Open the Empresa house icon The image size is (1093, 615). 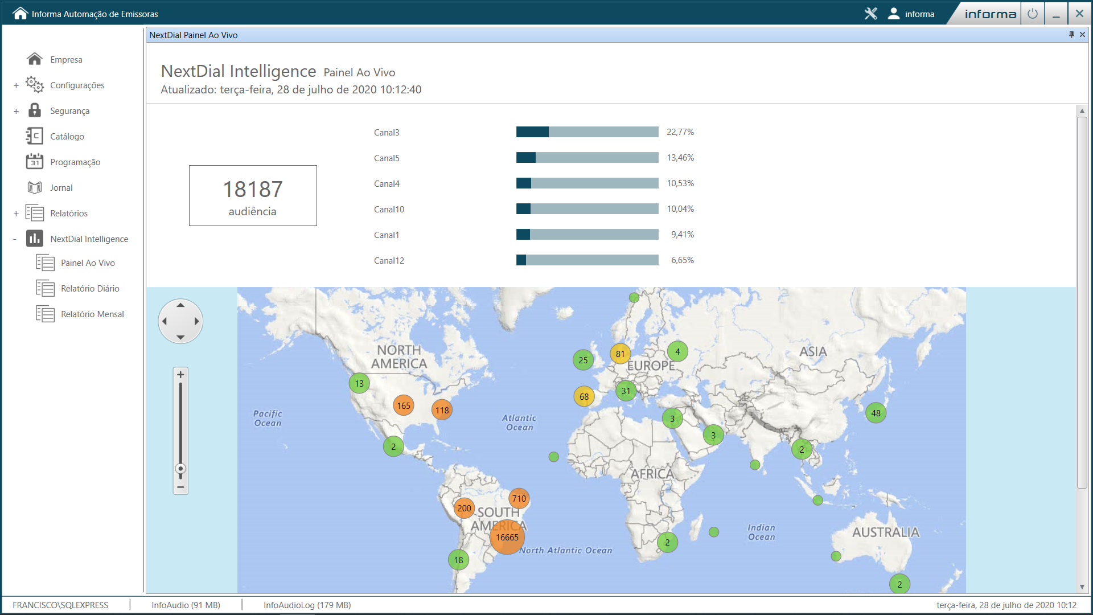35,59
